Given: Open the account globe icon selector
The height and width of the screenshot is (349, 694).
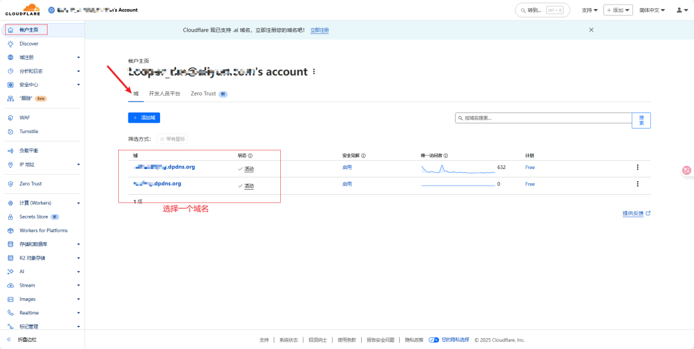Looking at the screenshot, I should point(51,10).
